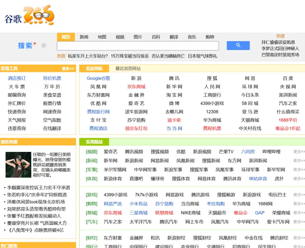
Task: Visit 直播吧 in the 体育 row
Action: pyautogui.click(x=136, y=179)
